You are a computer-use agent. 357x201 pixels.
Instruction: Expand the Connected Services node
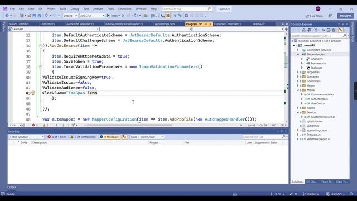[x=298, y=50]
